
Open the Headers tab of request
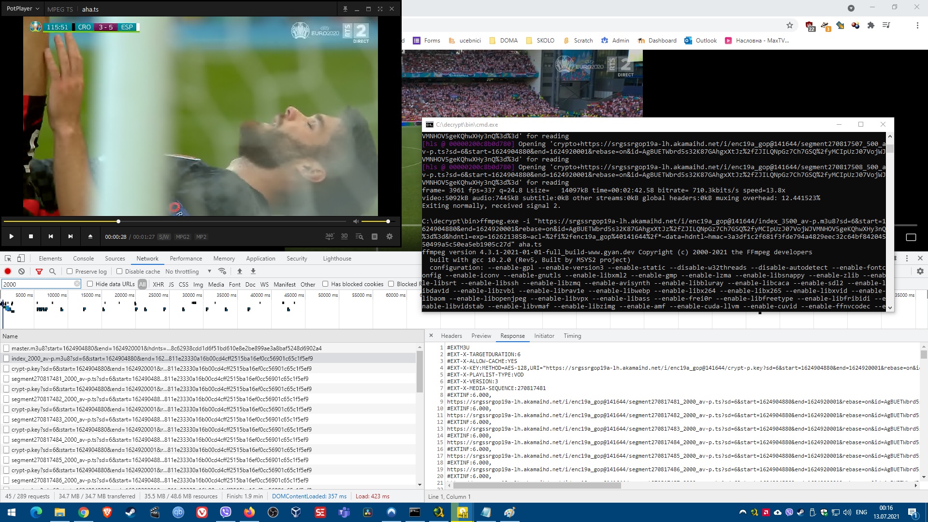pos(451,336)
